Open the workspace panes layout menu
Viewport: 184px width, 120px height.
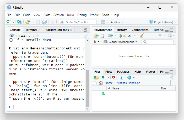pos(103,22)
